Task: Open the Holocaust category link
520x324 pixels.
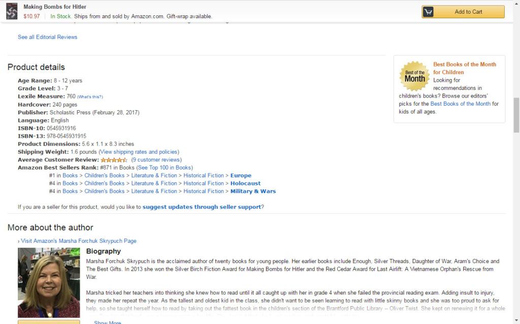Action: click(x=245, y=183)
